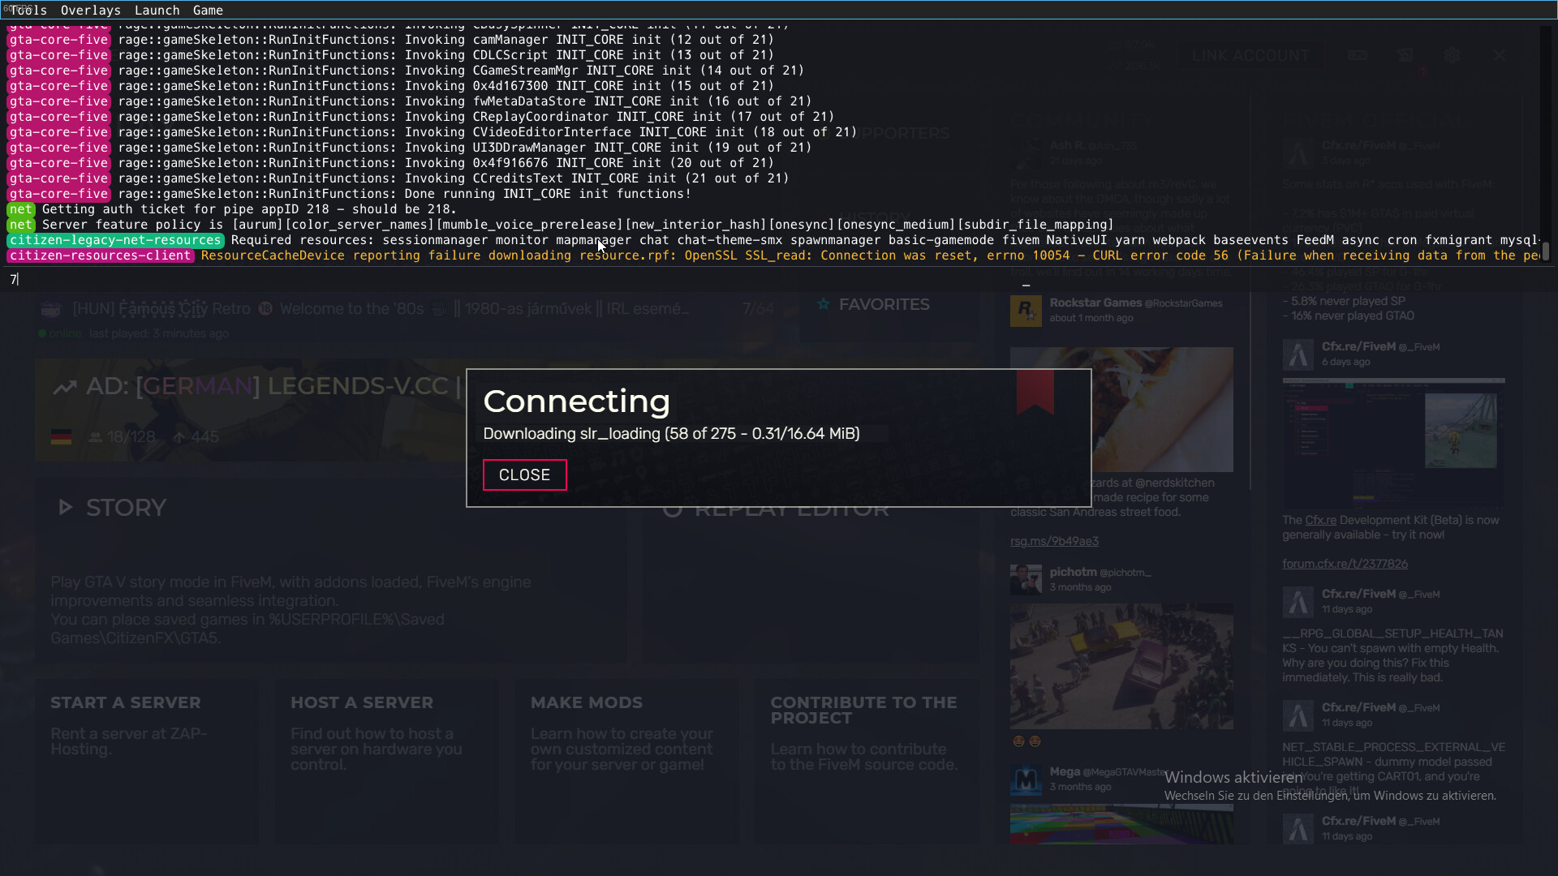The width and height of the screenshot is (1558, 876).
Task: Open the forum.cfx.re/t/2377826 link
Action: 1345,564
